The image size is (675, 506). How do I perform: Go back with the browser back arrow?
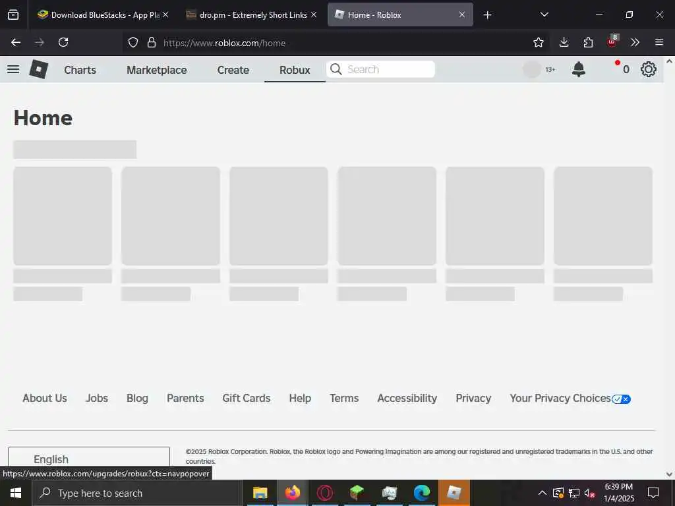[x=16, y=42]
